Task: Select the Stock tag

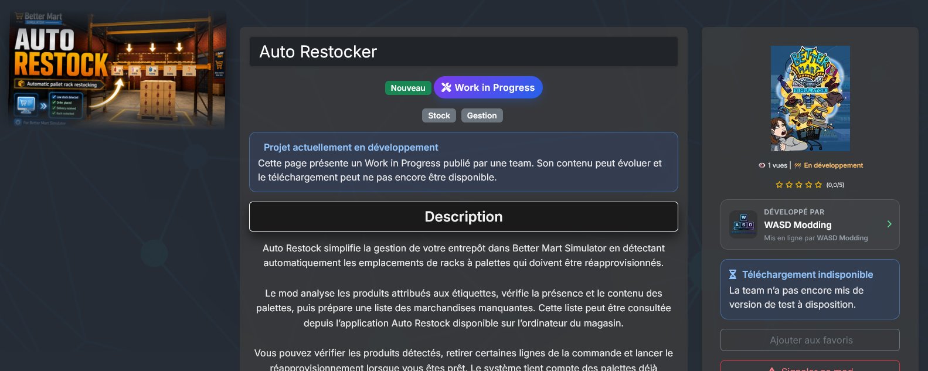Action: (x=439, y=115)
